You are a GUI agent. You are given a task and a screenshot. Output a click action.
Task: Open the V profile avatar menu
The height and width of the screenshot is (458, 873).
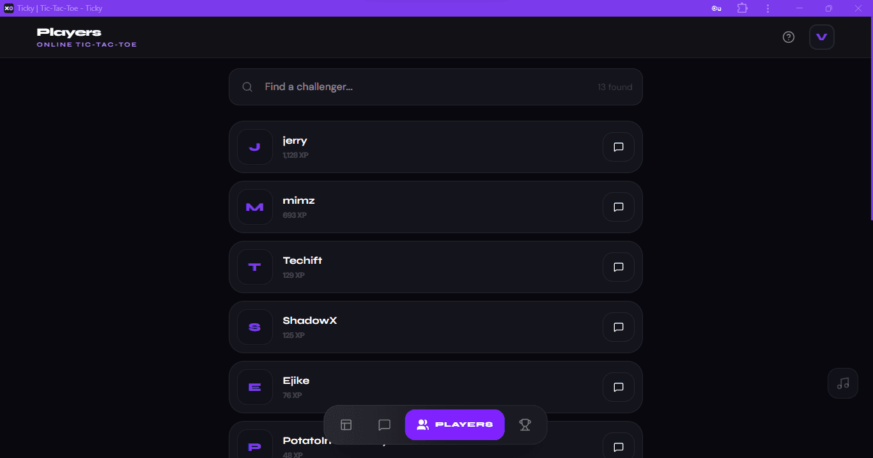[822, 37]
